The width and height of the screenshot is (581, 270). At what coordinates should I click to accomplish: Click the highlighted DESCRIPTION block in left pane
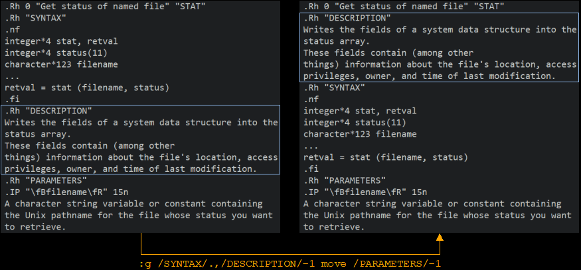tap(141, 139)
